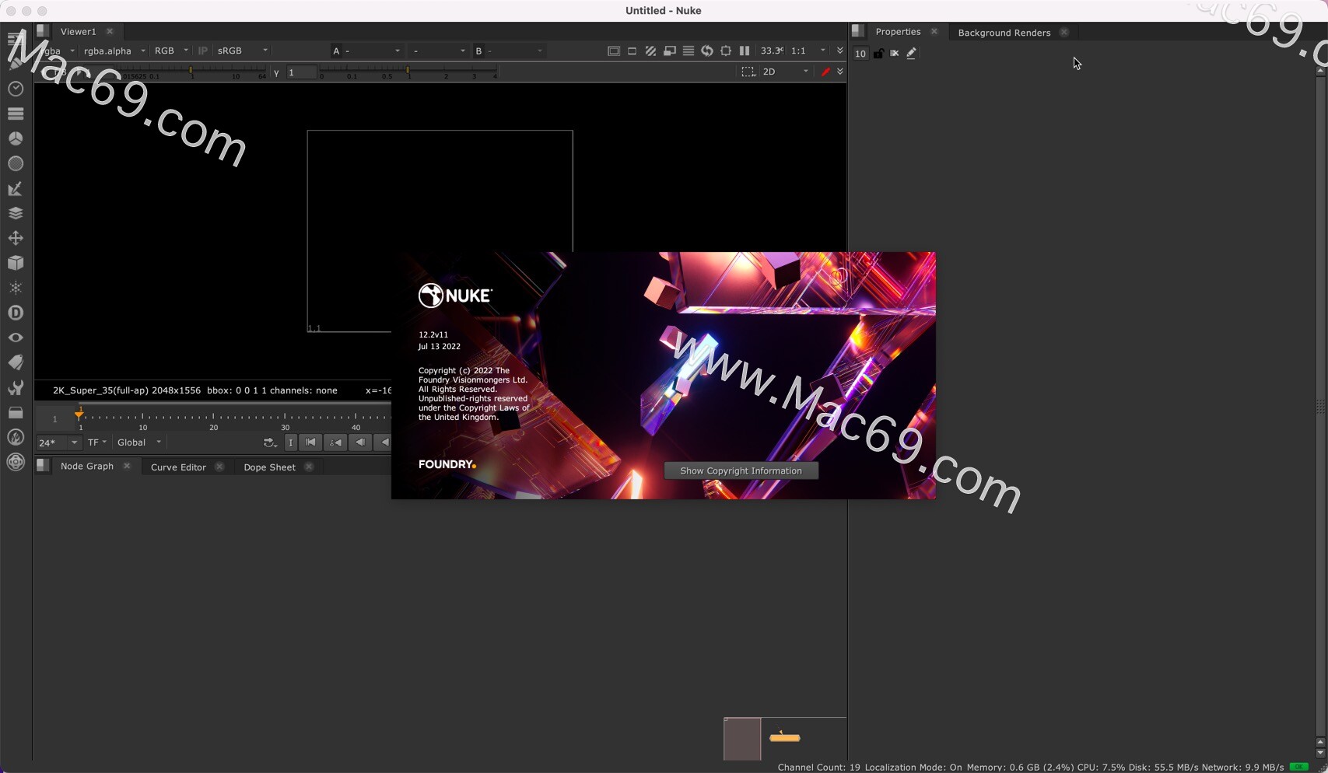
Task: Select the Viewer1 tab
Action: point(79,32)
